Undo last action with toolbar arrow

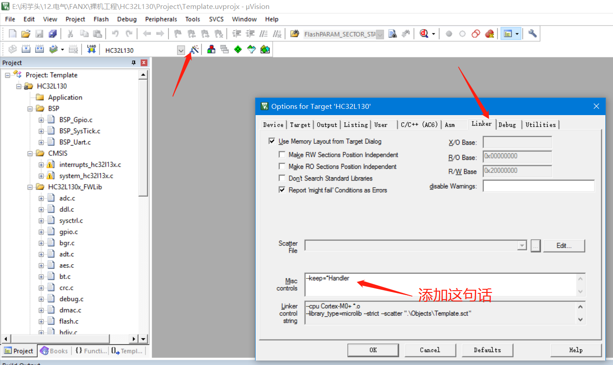click(115, 34)
